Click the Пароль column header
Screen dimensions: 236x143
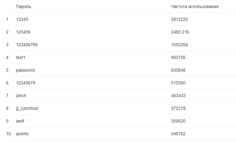pos(24,7)
